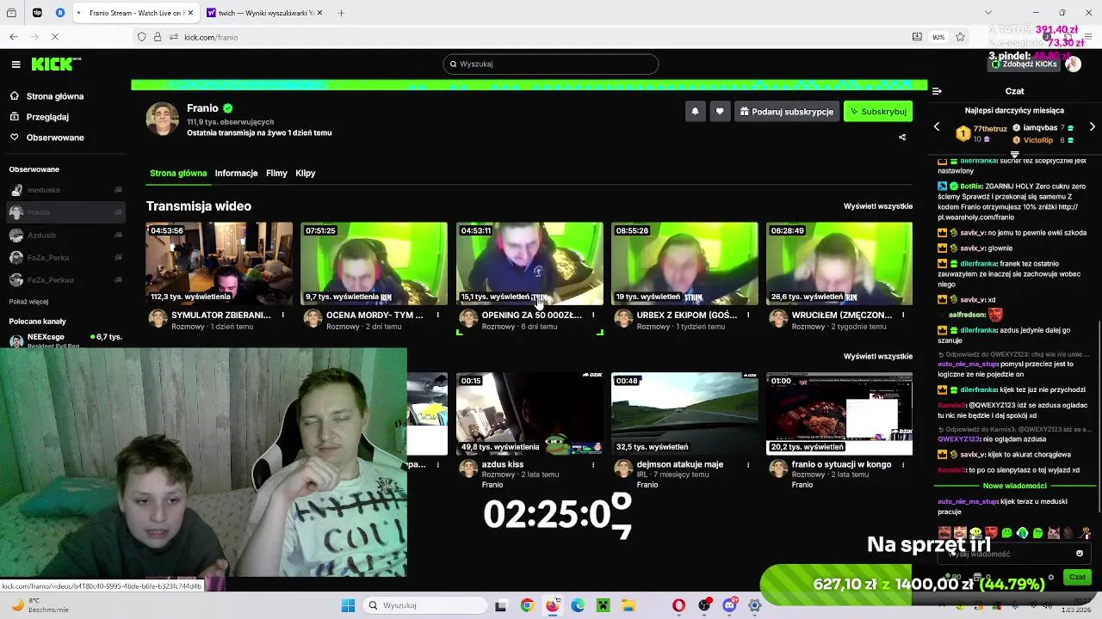Open options menu for OPENING ZA 50 000ZŁ

click(x=593, y=316)
